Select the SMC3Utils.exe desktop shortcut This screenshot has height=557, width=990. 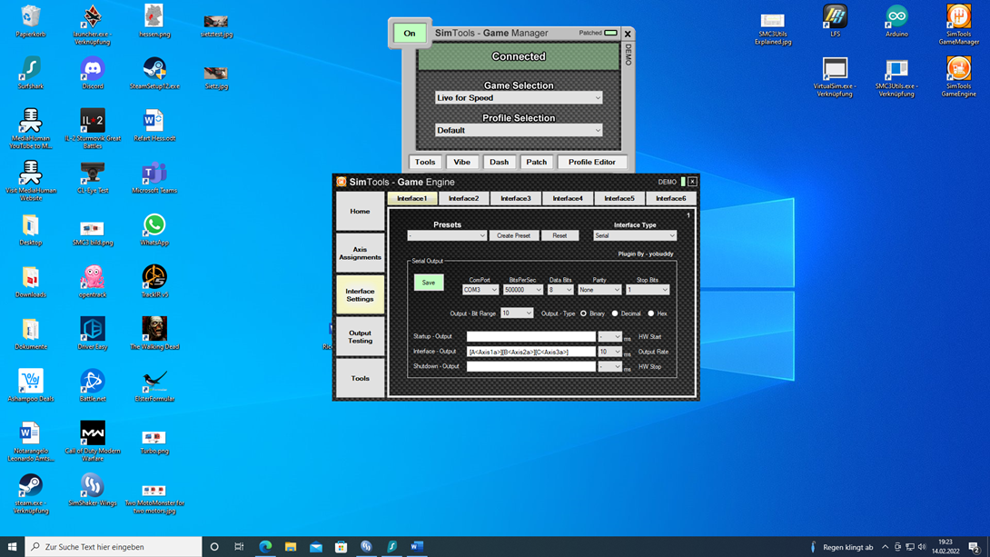(x=896, y=76)
